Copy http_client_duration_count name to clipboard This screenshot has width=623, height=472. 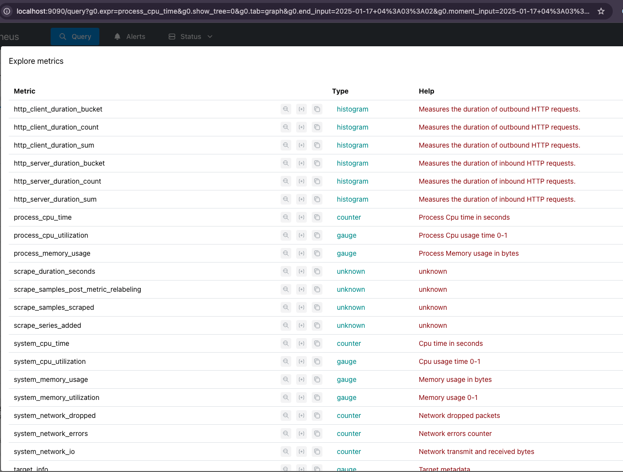[317, 127]
